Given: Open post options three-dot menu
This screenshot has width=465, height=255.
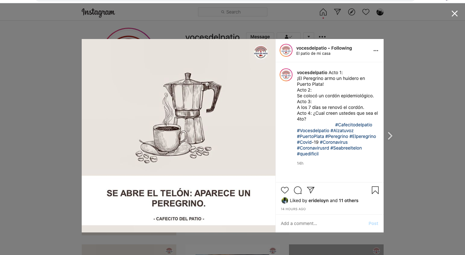Looking at the screenshot, I should click(x=376, y=51).
